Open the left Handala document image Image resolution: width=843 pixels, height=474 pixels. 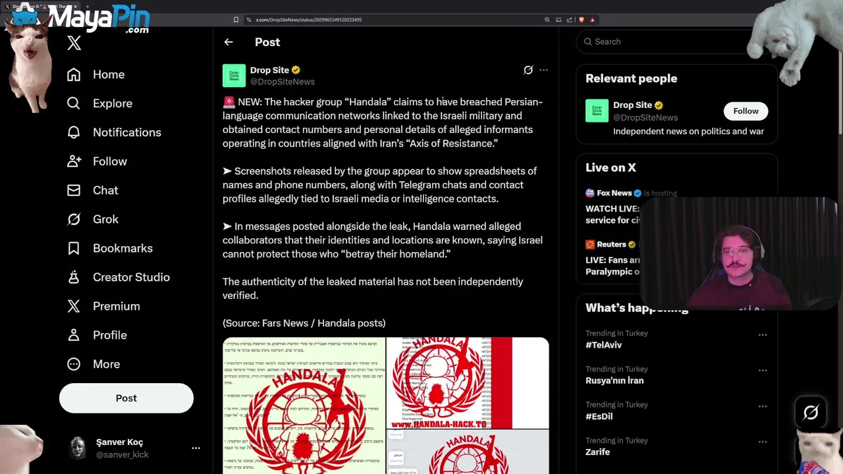pyautogui.click(x=304, y=406)
